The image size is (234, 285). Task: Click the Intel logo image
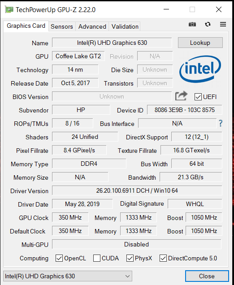[x=200, y=69]
